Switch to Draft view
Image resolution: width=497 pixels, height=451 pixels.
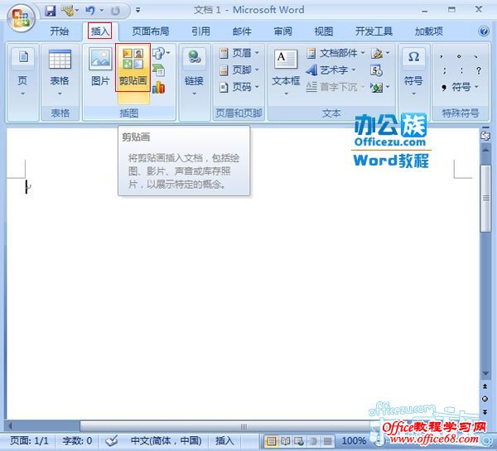[327, 440]
